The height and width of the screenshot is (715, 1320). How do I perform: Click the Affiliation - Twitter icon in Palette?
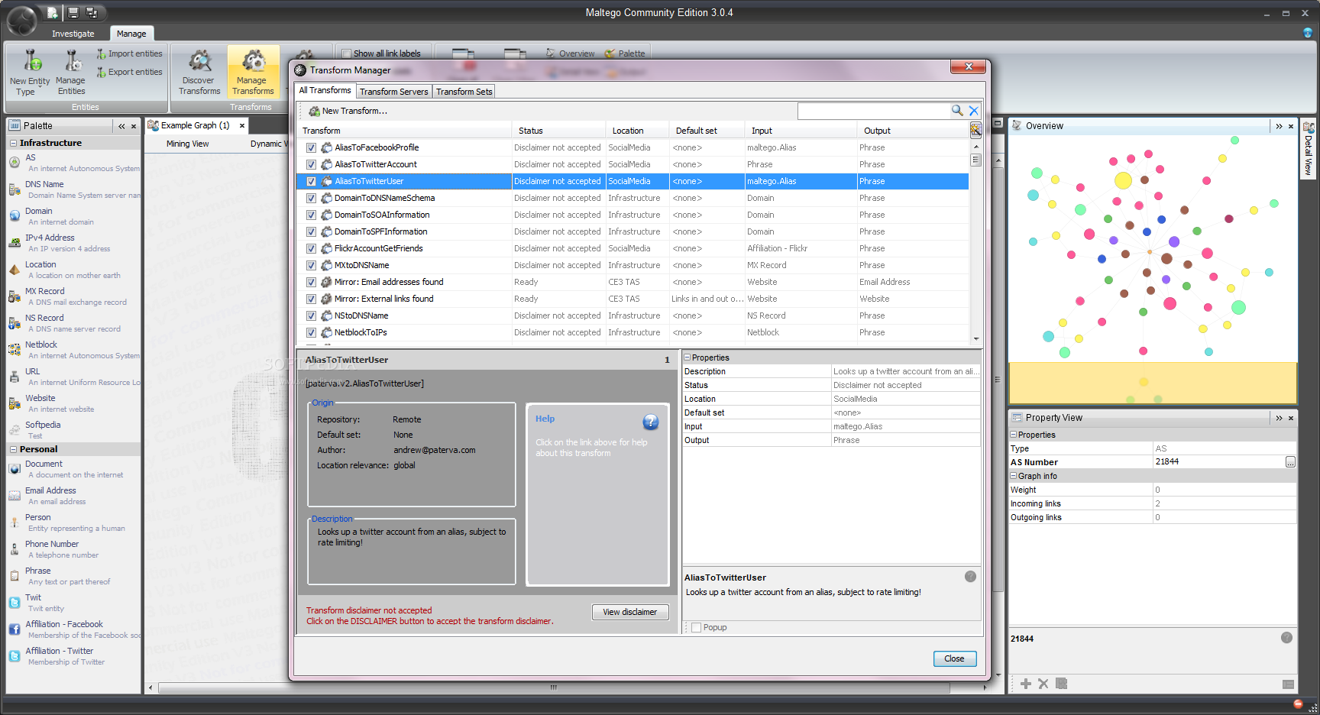(15, 656)
